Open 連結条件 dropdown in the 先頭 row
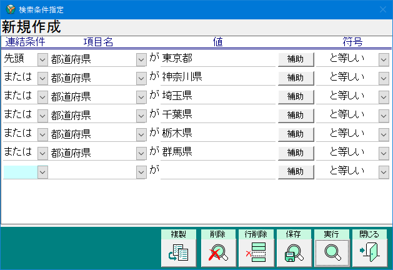The width and height of the screenshot is (393, 270). 42,59
